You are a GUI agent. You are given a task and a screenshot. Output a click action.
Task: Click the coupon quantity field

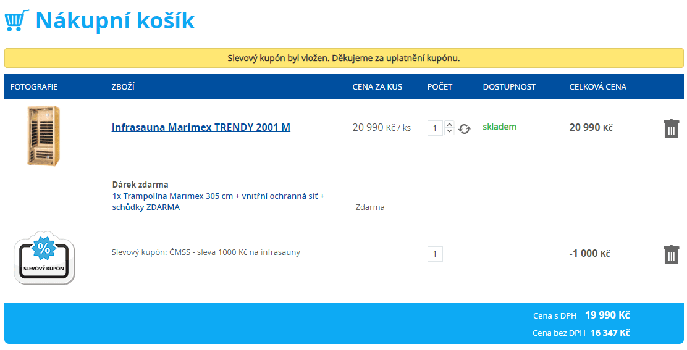pos(435,254)
